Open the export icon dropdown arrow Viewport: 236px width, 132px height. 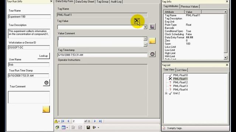[x=98, y=128]
